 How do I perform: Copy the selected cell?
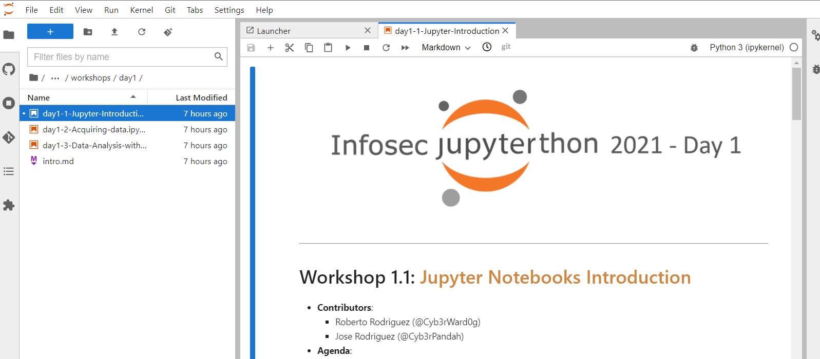pos(309,48)
